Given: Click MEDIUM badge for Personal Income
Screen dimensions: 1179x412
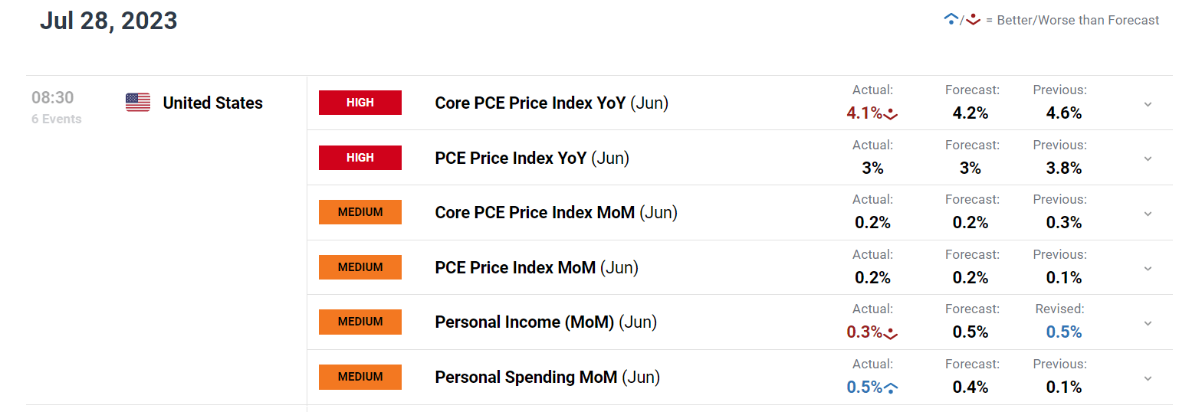Looking at the screenshot, I should point(360,322).
